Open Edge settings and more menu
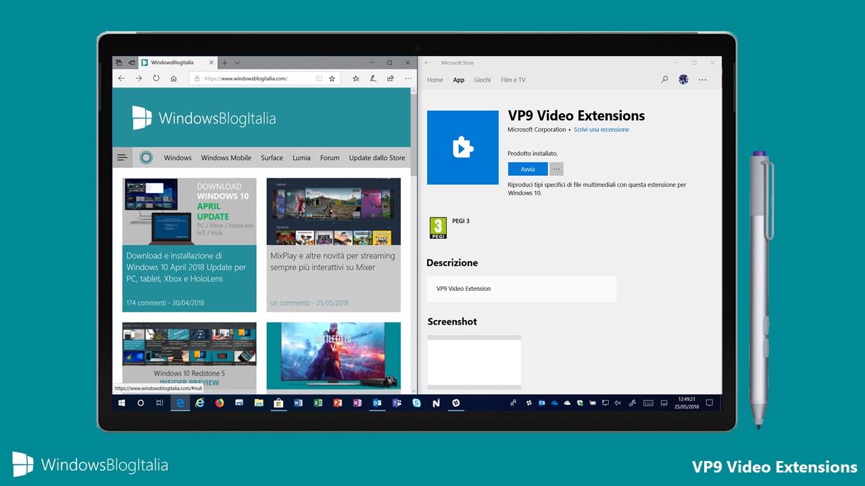The height and width of the screenshot is (486, 865). coord(407,78)
